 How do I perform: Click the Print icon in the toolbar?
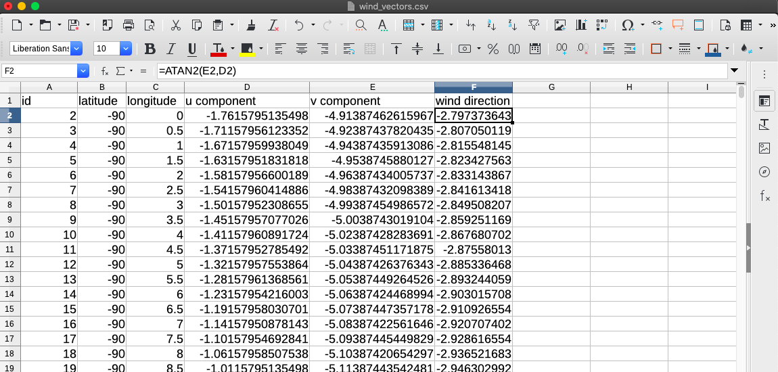tap(129, 26)
